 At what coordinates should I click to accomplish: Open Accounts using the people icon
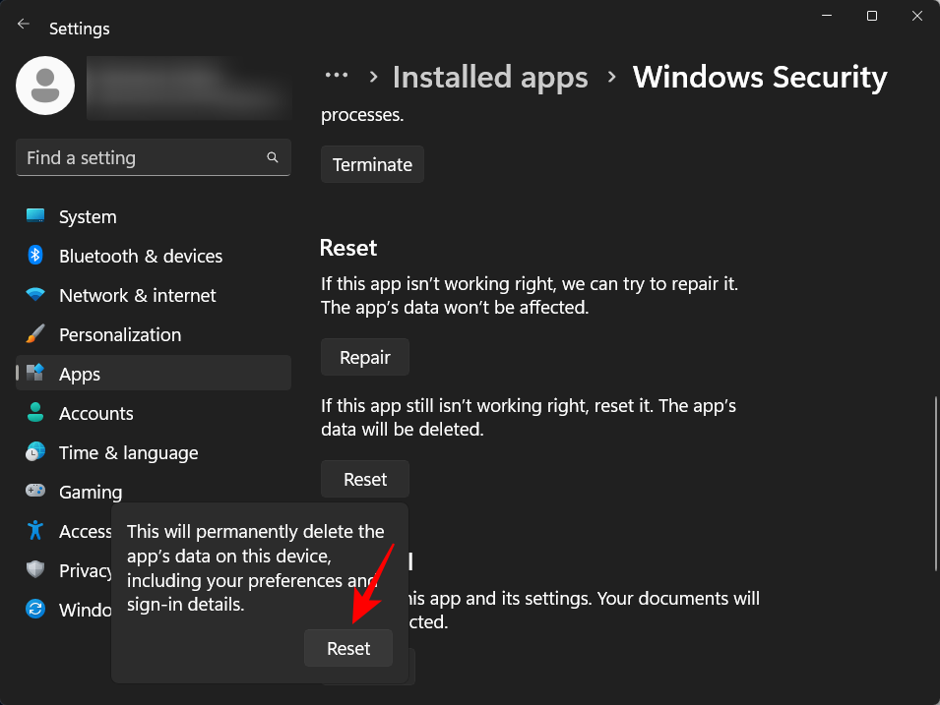click(x=33, y=413)
